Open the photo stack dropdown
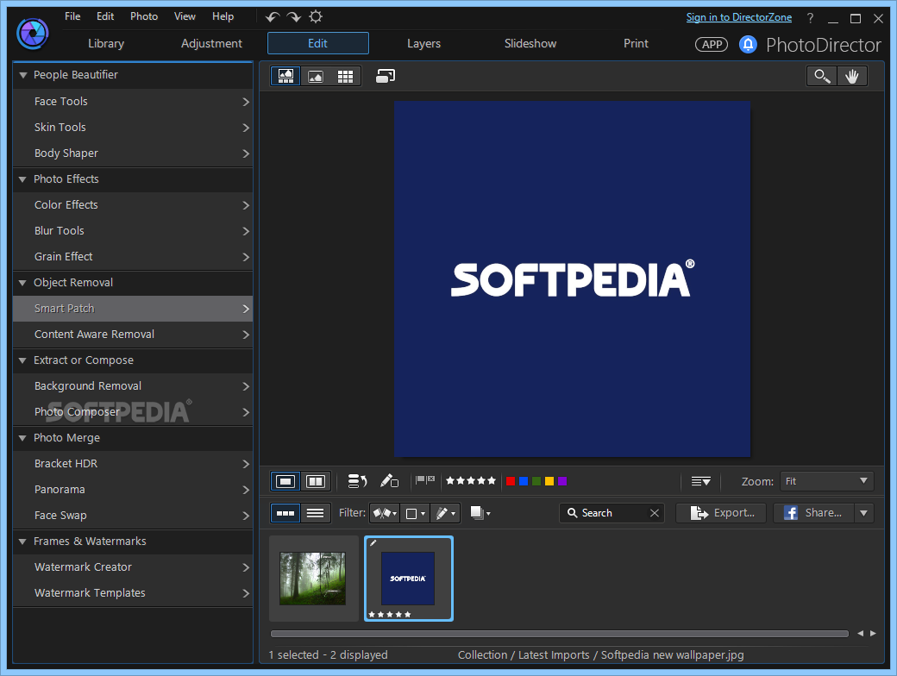897x676 pixels. (480, 513)
